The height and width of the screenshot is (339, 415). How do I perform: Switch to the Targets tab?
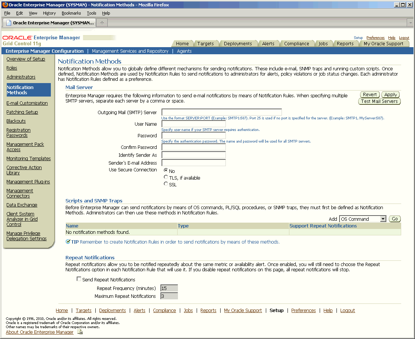click(x=205, y=44)
